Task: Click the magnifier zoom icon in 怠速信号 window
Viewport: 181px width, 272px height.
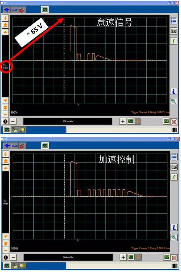Action: (173, 101)
